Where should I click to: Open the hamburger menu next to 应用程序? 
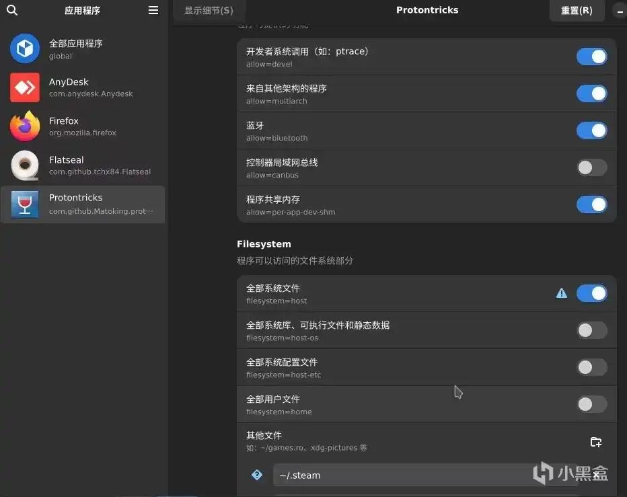click(x=153, y=10)
